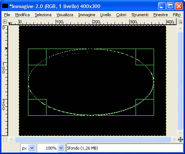Click the horizontal scrollbar left arrow
The image size is (185, 154).
click(11, 140)
